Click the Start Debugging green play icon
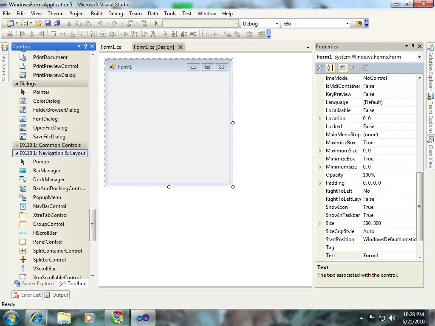Image resolution: width=435 pixels, height=326 pixels. (156, 24)
